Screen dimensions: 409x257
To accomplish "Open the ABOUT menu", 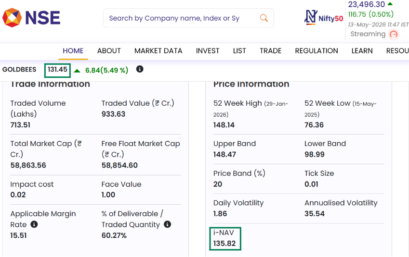I will click(x=109, y=51).
